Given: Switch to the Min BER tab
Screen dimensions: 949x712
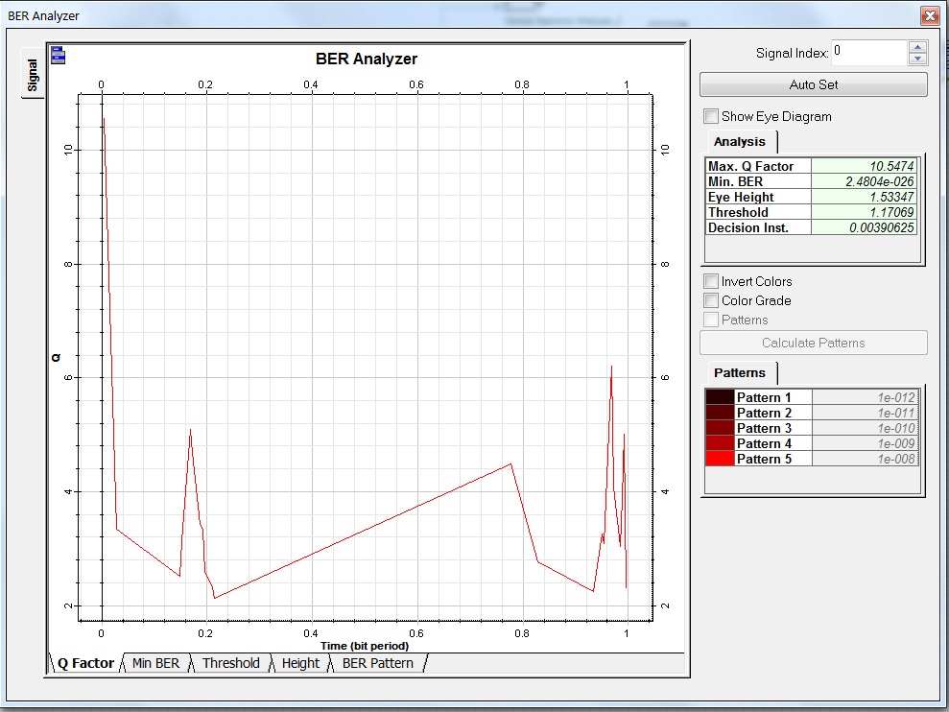Looking at the screenshot, I should (154, 662).
